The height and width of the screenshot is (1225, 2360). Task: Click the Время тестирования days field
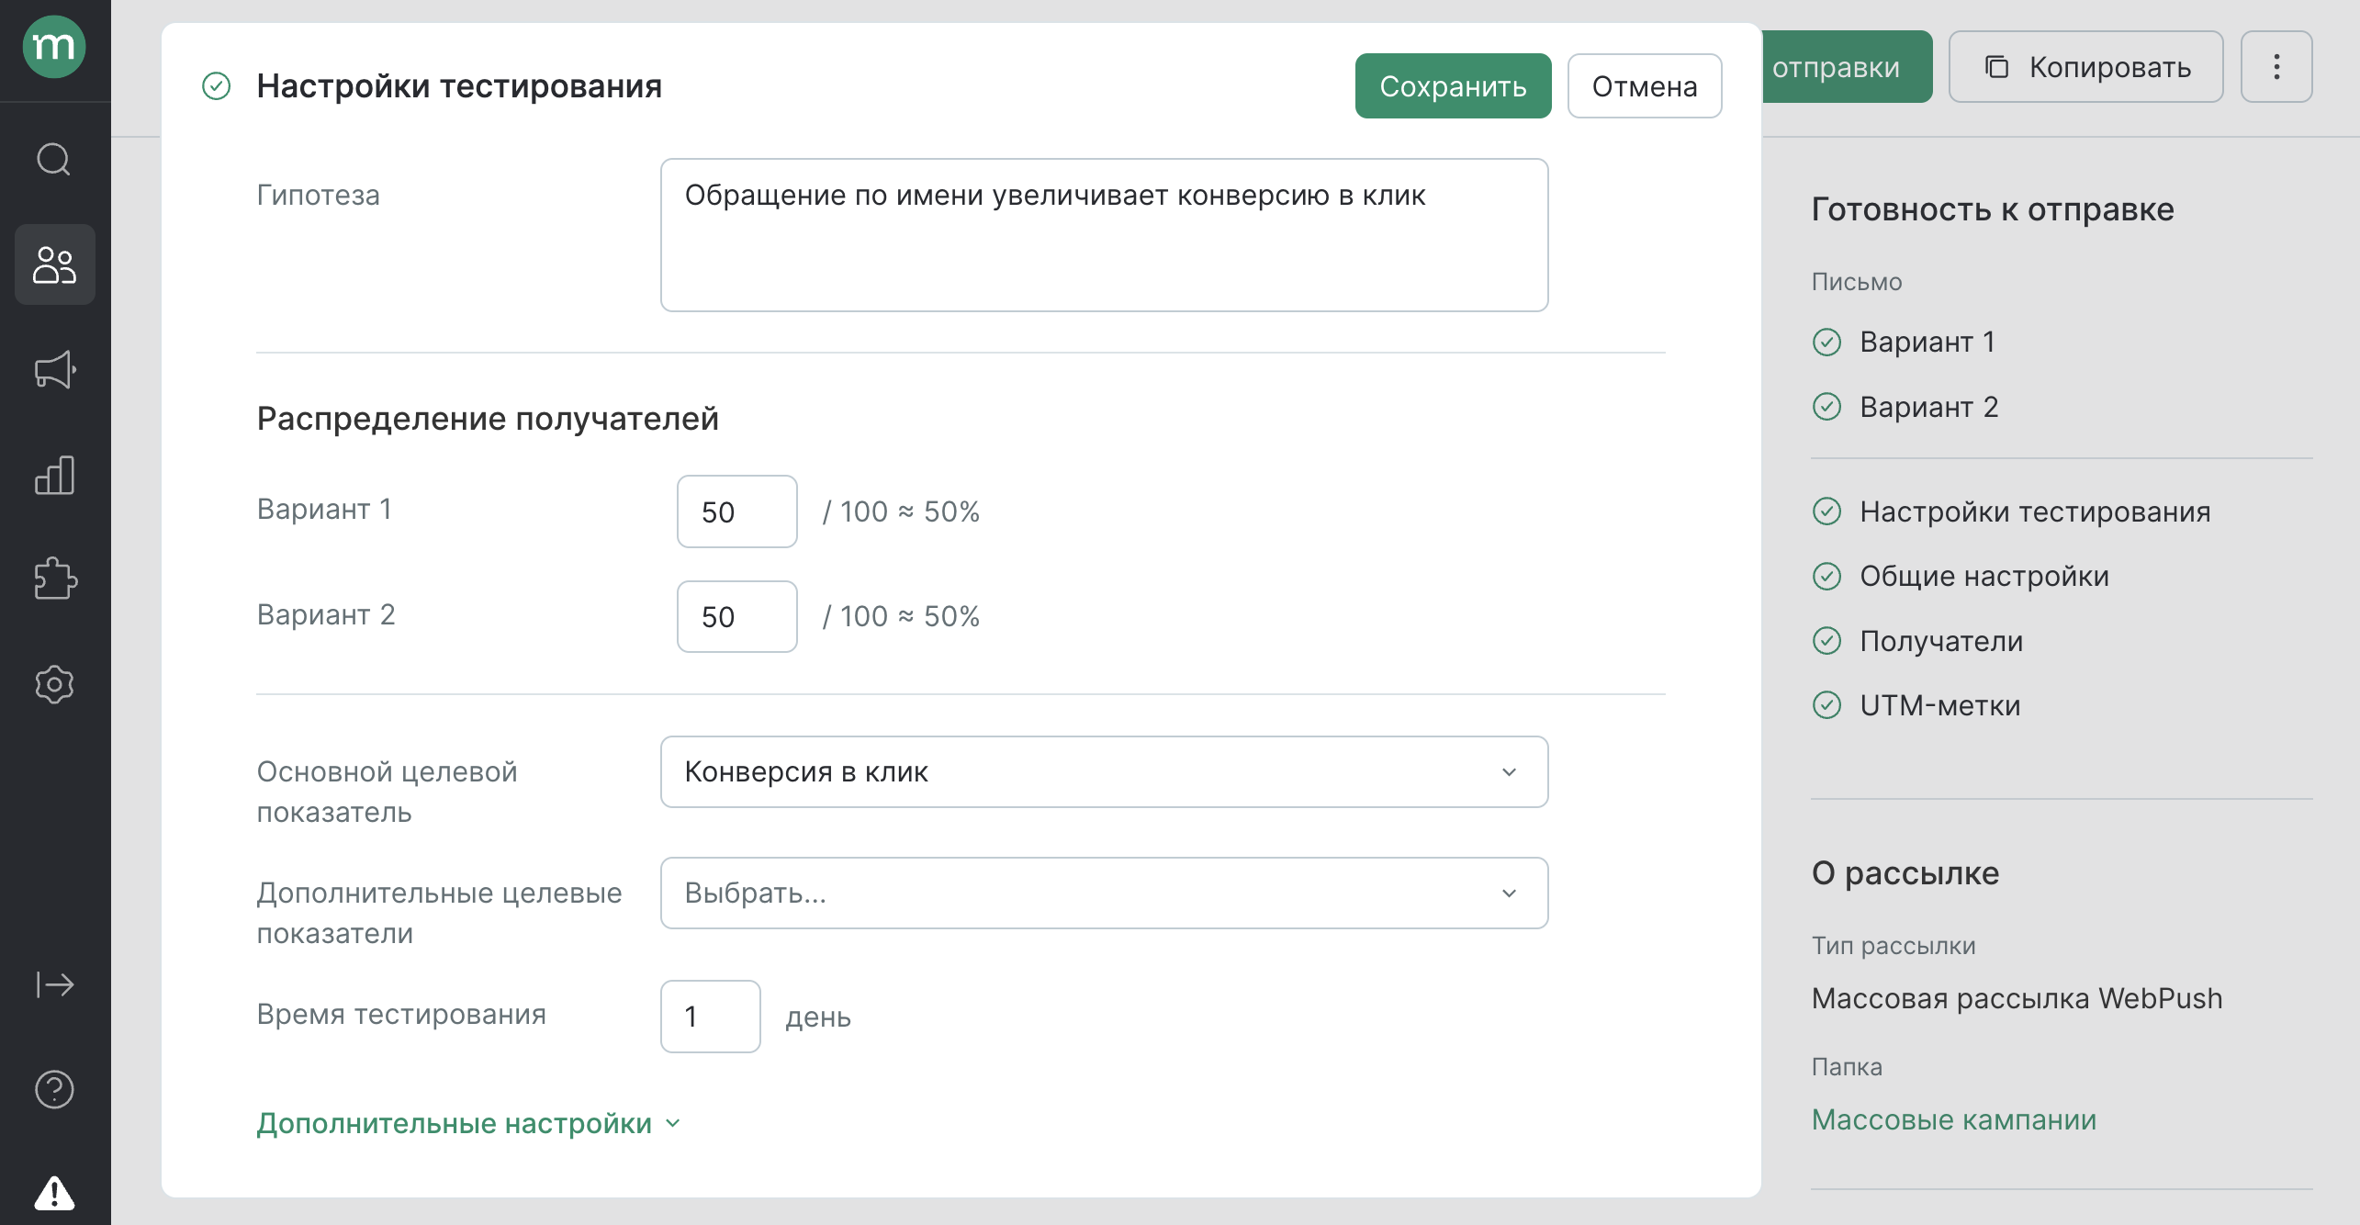pyautogui.click(x=710, y=1017)
